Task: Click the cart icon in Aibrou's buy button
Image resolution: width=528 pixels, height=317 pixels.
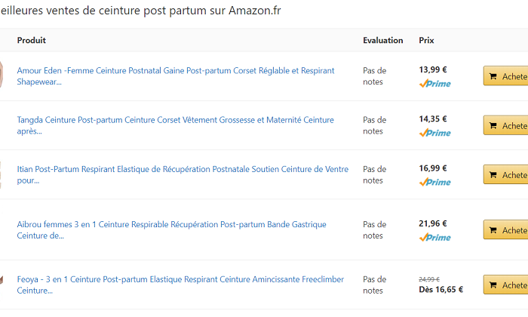Action: (x=493, y=230)
